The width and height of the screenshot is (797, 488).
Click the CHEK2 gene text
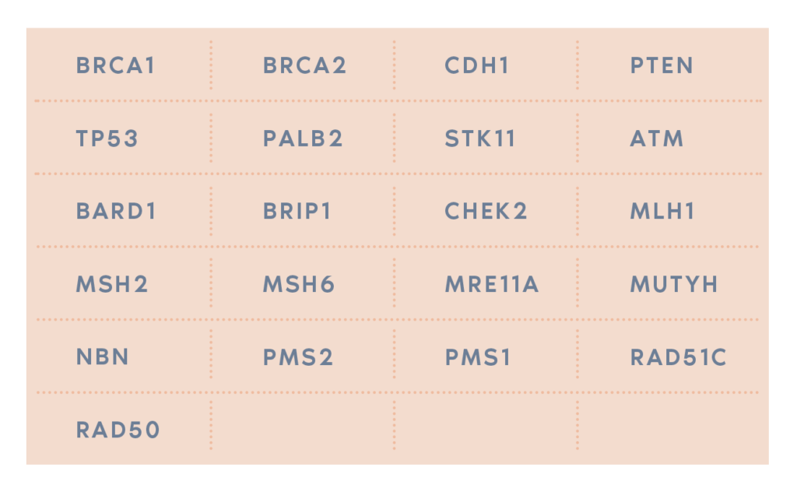point(486,211)
